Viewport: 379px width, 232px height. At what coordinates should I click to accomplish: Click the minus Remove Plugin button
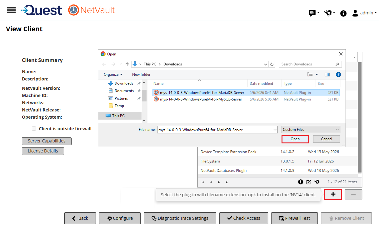353,194
